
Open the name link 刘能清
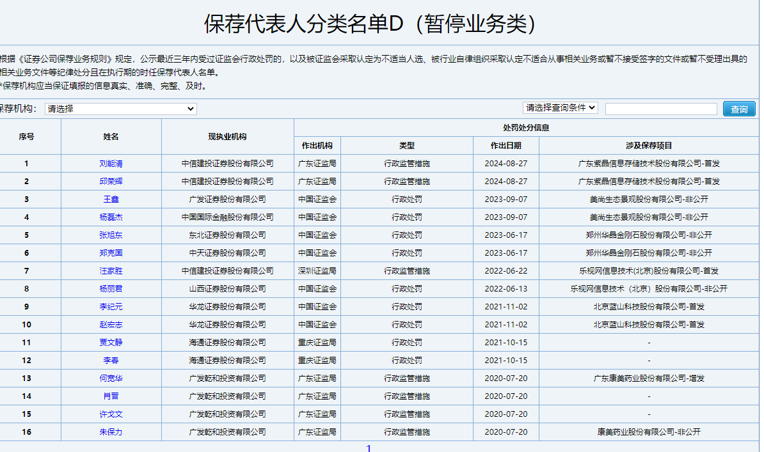[111, 164]
